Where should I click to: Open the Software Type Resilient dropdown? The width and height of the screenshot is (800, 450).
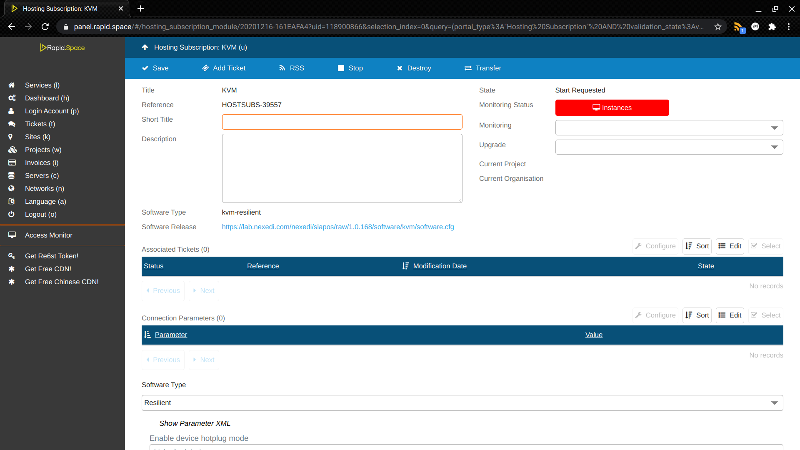(x=462, y=403)
